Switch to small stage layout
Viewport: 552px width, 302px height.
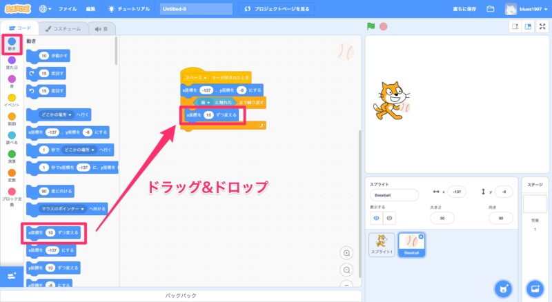coord(515,27)
